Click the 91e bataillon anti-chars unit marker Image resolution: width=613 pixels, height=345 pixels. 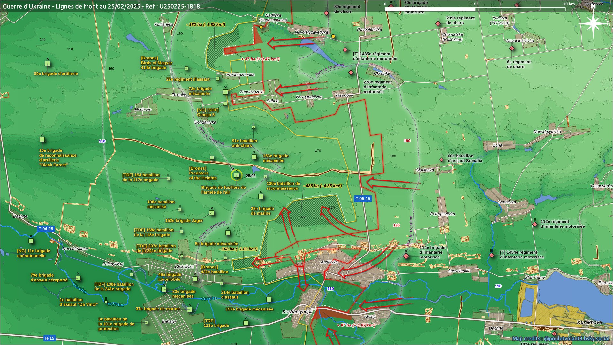[254, 127]
